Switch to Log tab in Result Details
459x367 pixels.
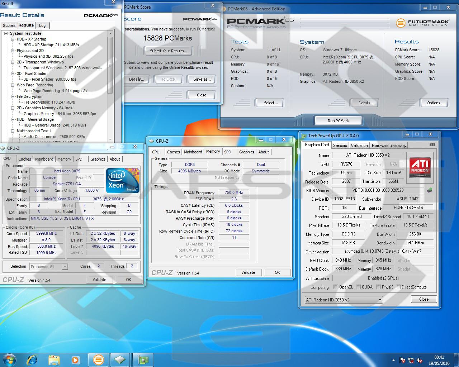click(x=42, y=25)
